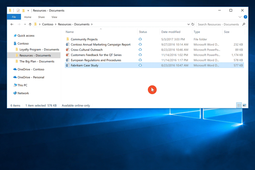
Task: Click the Word document icon for Fabrikam Case Study
Action: click(67, 65)
